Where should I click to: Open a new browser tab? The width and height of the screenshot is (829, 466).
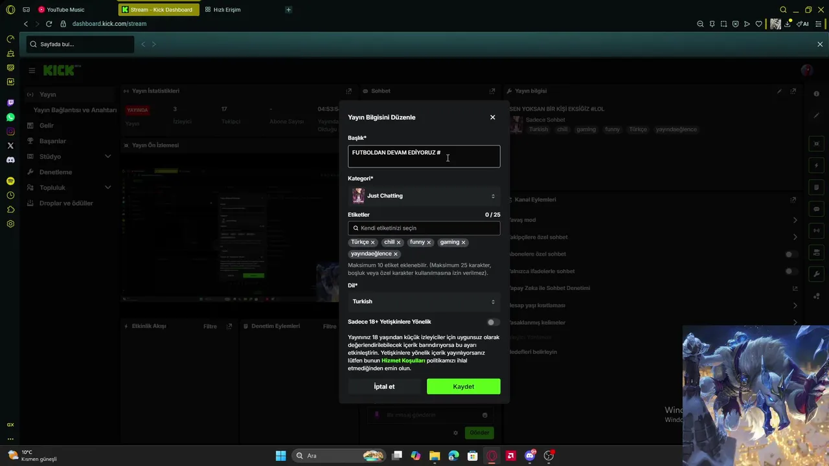288,10
